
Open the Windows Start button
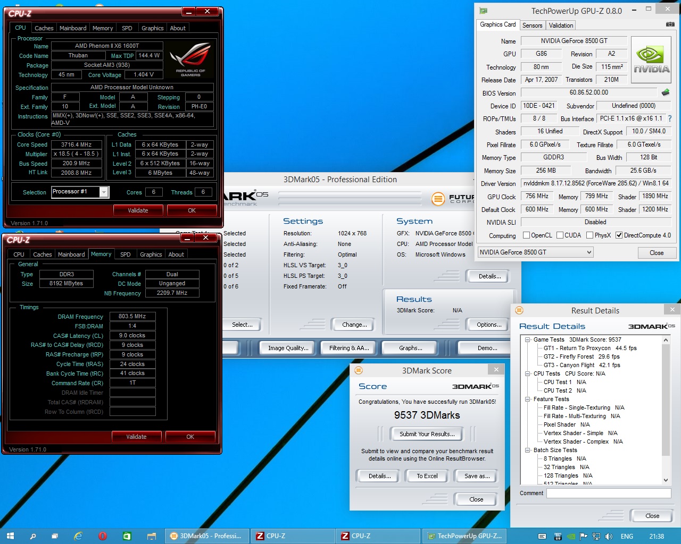(x=10, y=536)
